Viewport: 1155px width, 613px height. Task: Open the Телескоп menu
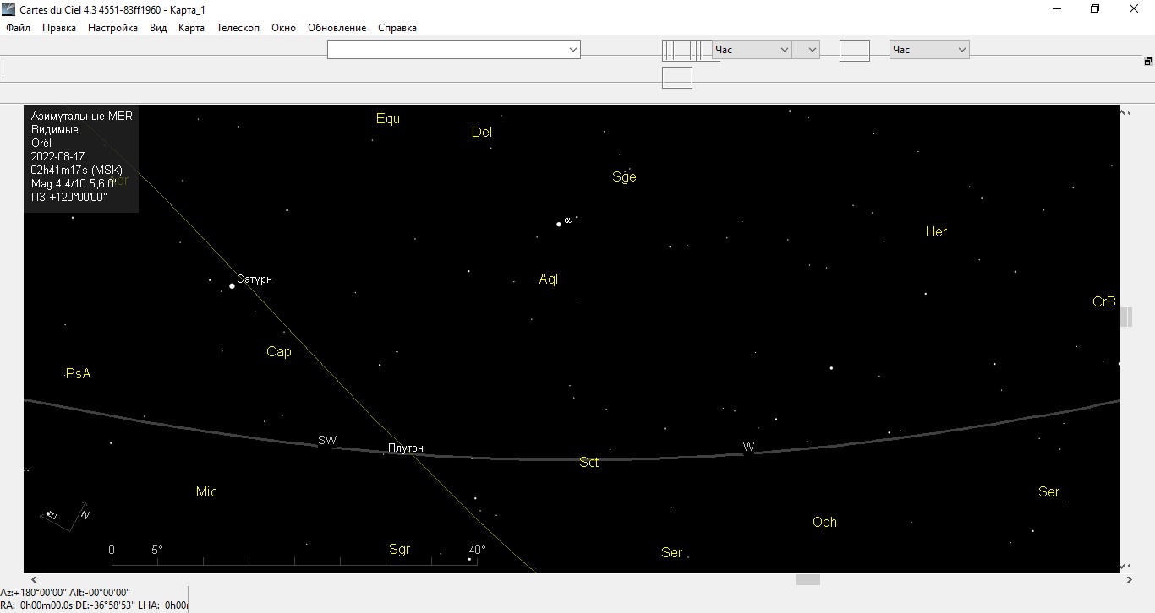pos(238,28)
